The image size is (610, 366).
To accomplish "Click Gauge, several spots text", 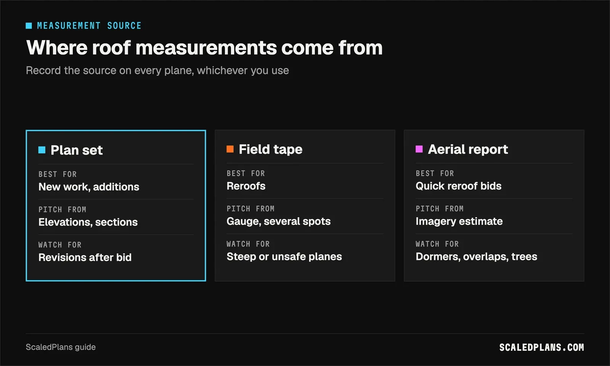I will (x=279, y=222).
